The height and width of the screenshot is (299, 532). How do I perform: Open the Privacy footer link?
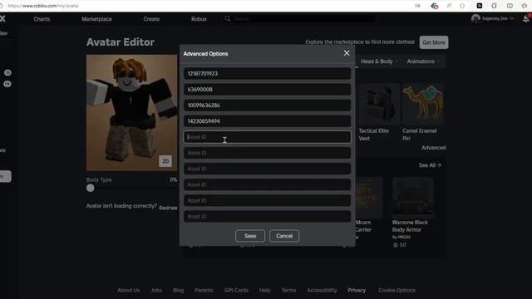point(357,290)
